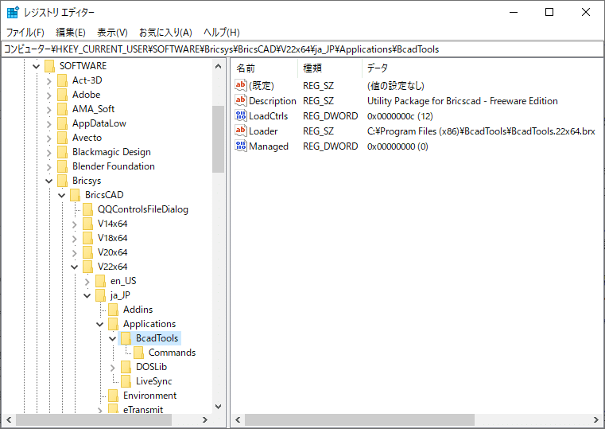Expand the en_US key
Image resolution: width=605 pixels, height=429 pixels.
click(x=87, y=282)
